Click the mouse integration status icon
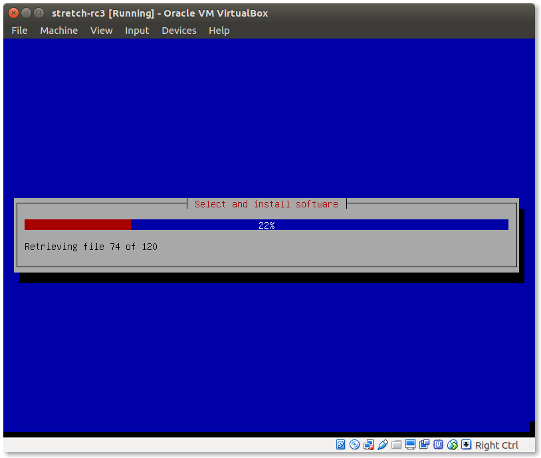The height and width of the screenshot is (458, 541). (453, 445)
